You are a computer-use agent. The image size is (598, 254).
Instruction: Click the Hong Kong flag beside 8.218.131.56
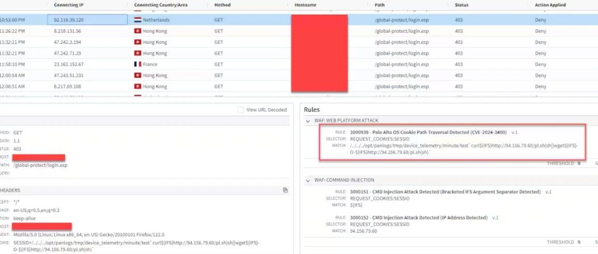pyautogui.click(x=138, y=31)
